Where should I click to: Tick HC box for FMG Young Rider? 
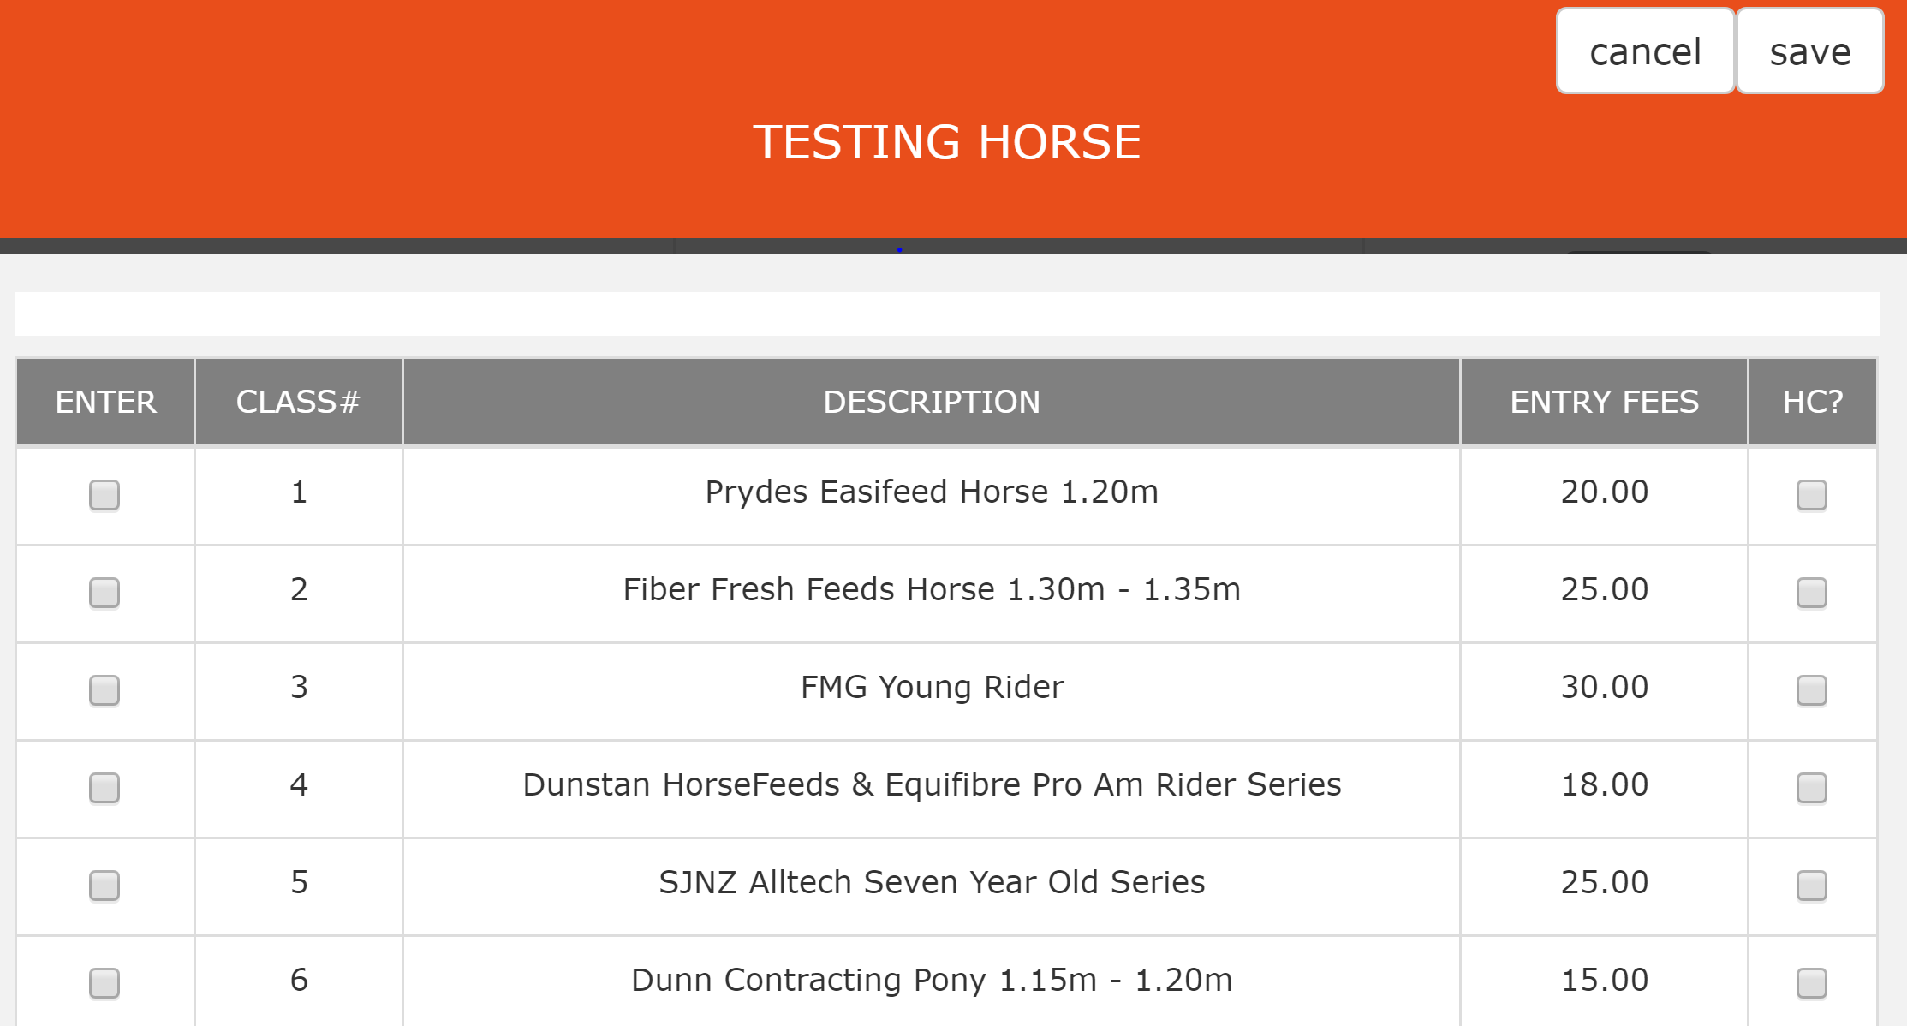click(x=1811, y=689)
